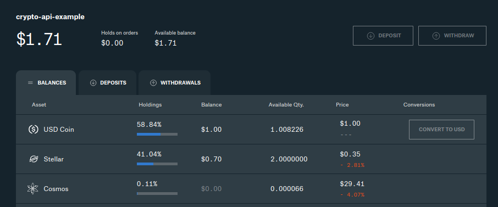Screen dimensions: 498x207
Task: Click the greyed $0.00 Cosmos balance
Action: pos(211,189)
